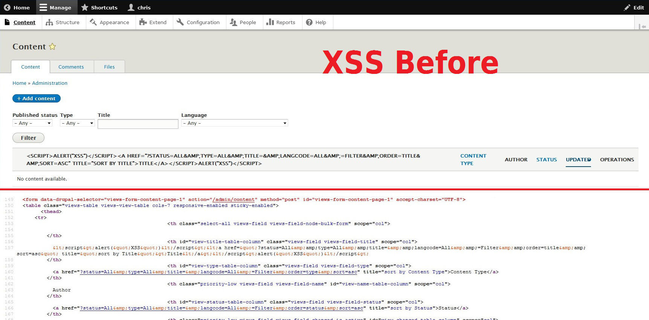Toggle the Manage hamburger menu icon
The image size is (649, 320).
(x=43, y=8)
